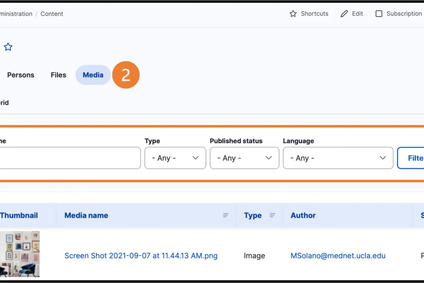Navigate to Content via the breadcrumb
The width and height of the screenshot is (424, 283).
tap(52, 14)
